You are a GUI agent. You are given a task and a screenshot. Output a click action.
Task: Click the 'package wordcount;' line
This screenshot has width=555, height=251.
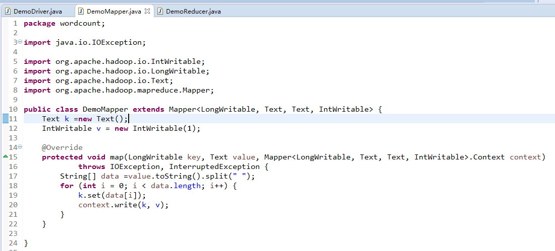(x=65, y=24)
